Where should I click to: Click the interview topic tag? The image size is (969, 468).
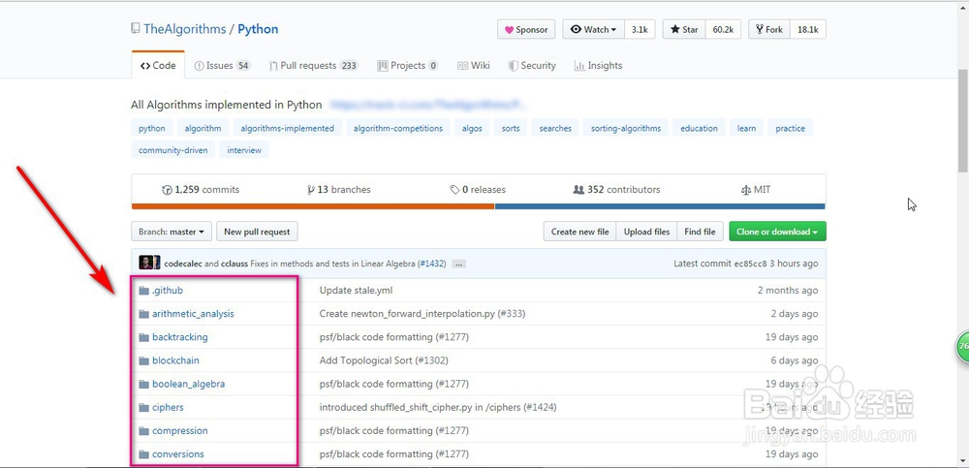point(244,149)
